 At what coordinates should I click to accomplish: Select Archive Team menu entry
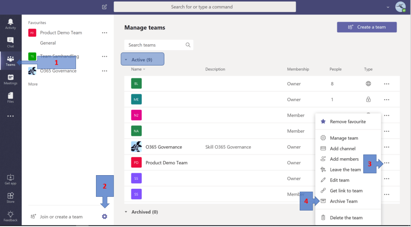(348, 201)
